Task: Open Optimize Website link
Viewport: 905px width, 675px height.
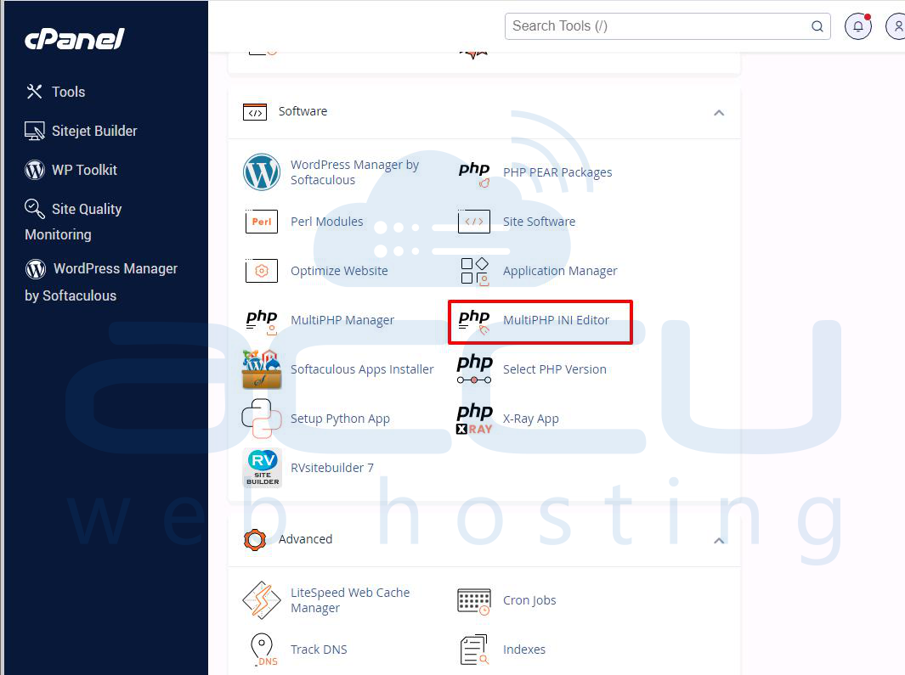Action: click(x=339, y=271)
